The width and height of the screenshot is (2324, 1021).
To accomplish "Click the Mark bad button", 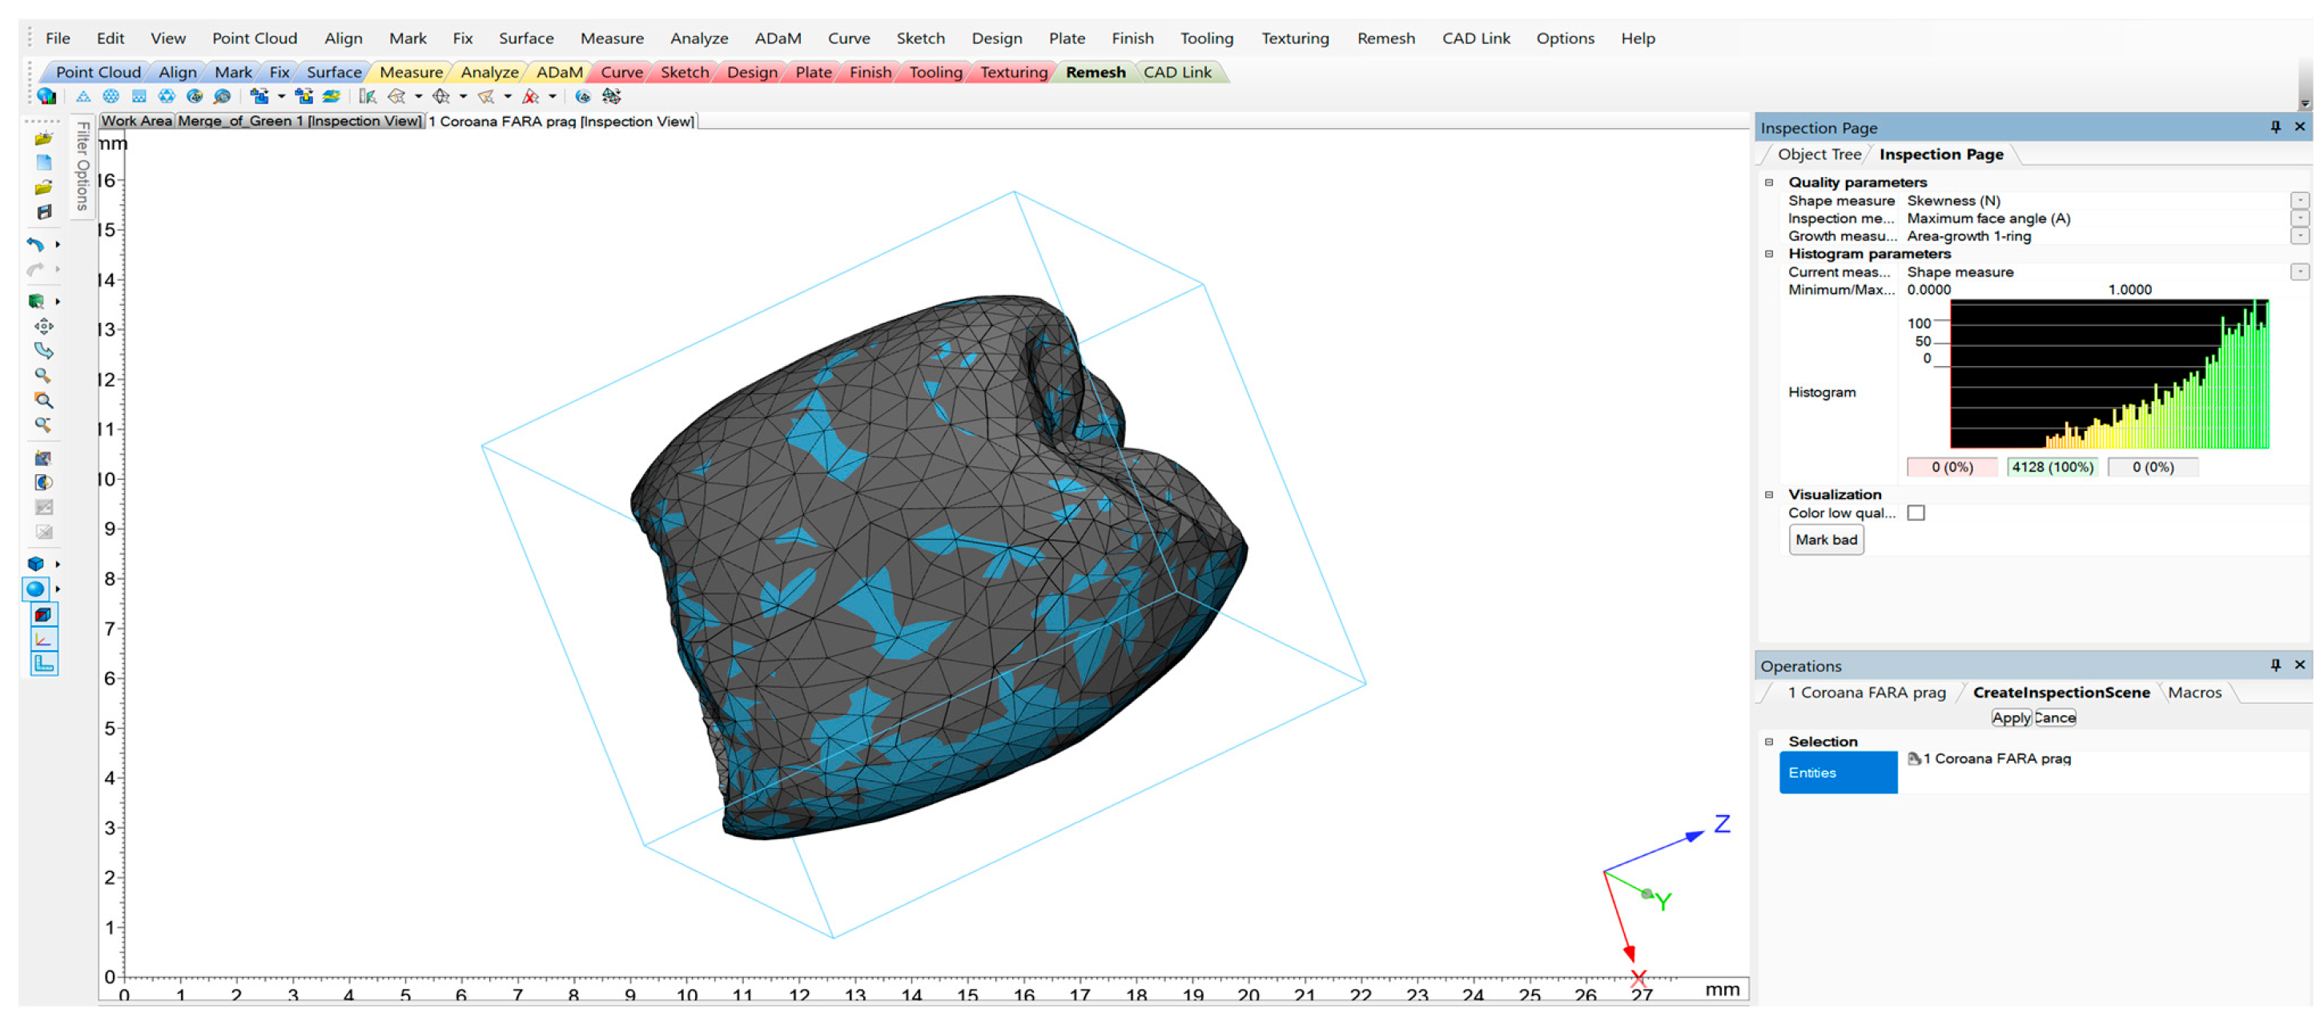I will pos(1826,541).
